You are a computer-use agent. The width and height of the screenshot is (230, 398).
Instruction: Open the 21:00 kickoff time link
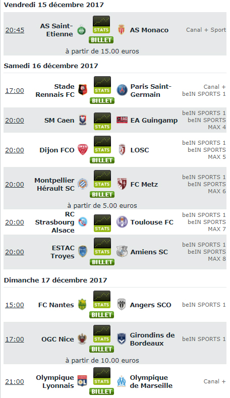15,382
